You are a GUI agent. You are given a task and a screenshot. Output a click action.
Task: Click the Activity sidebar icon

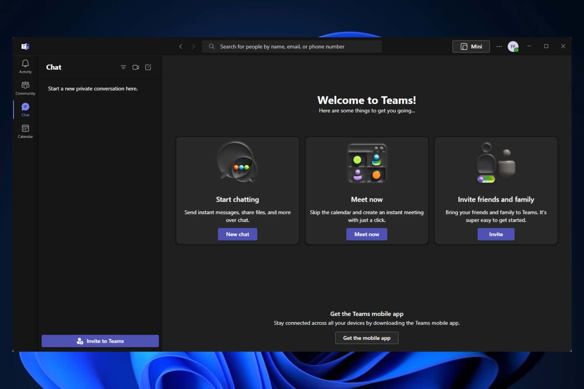(x=25, y=67)
